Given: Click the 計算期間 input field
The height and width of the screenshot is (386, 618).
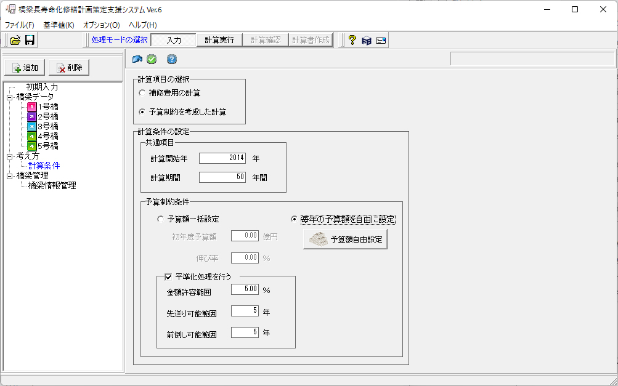Looking at the screenshot, I should click(x=222, y=177).
